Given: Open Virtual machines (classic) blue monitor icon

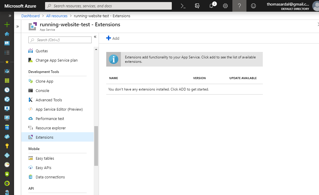Looking at the screenshot, I should pos(7,109).
